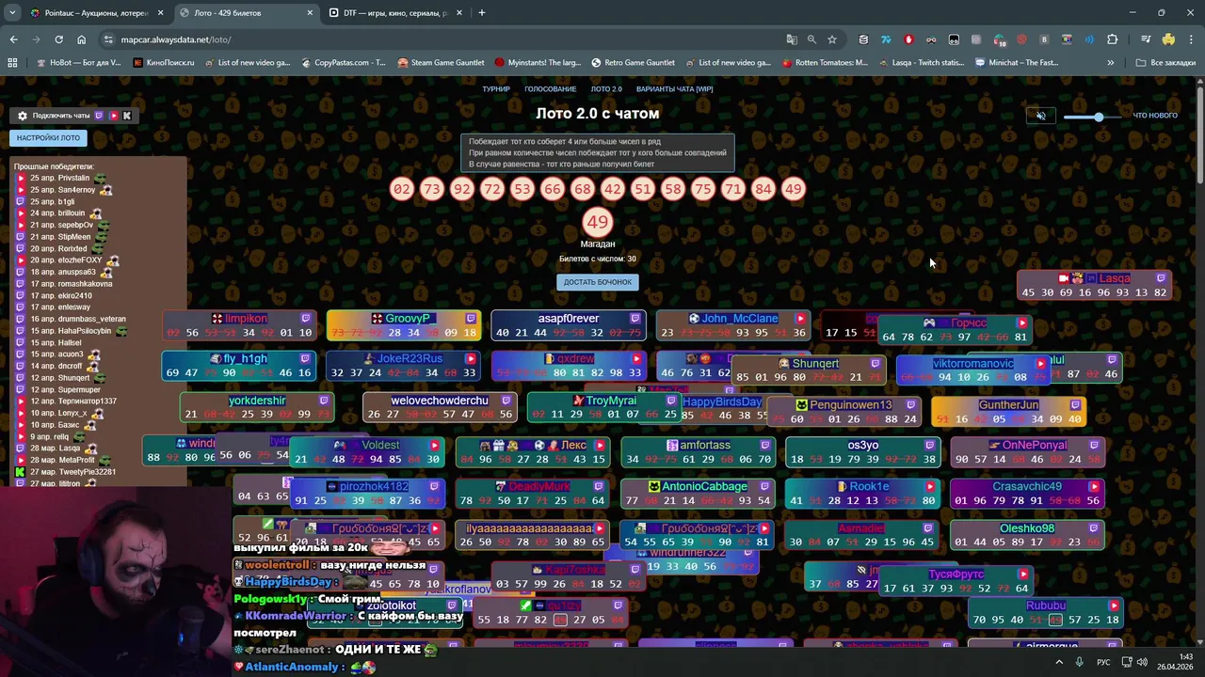Reload the page
This screenshot has height=677, width=1205.
point(58,39)
